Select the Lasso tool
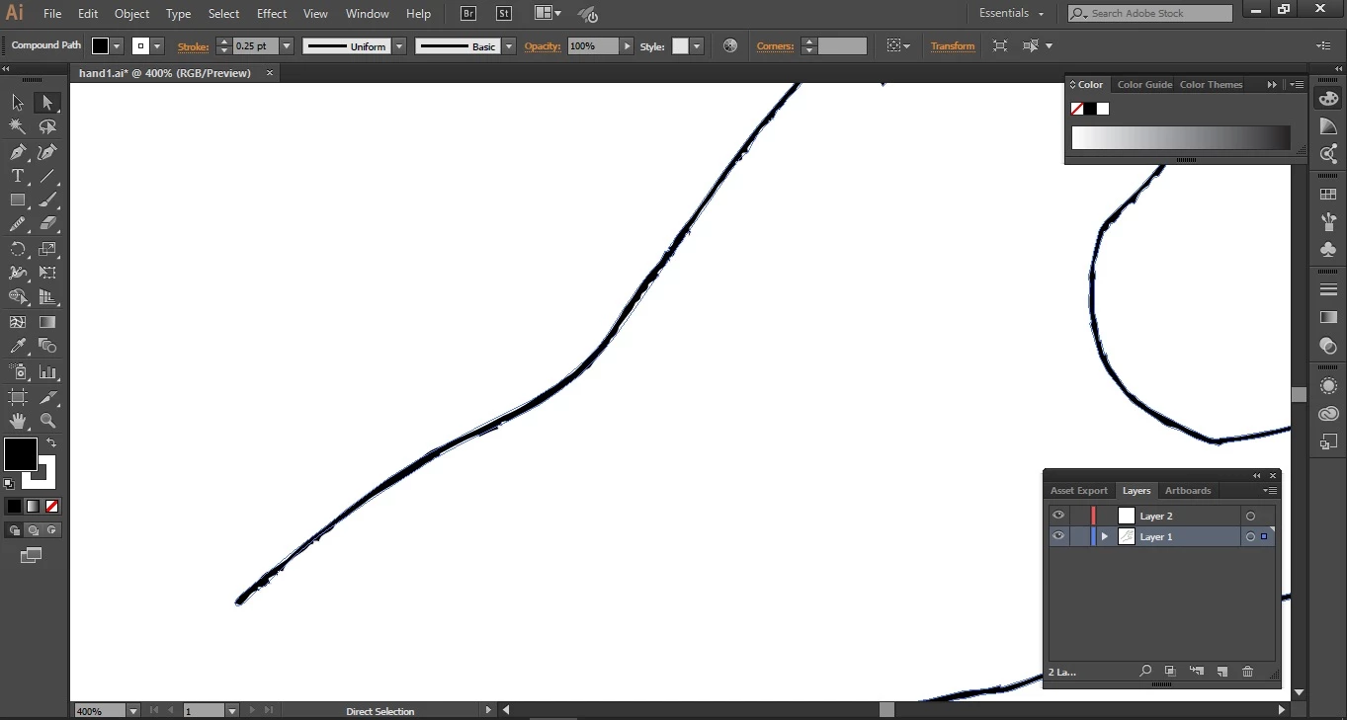 [x=47, y=126]
